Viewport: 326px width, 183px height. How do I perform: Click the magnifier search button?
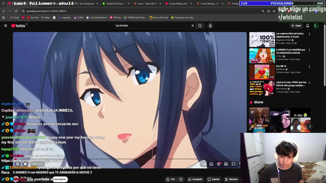(200, 26)
